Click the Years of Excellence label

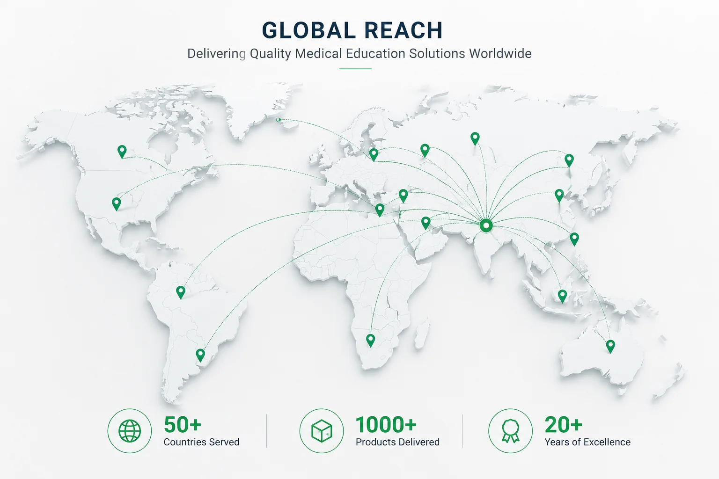[x=587, y=442]
